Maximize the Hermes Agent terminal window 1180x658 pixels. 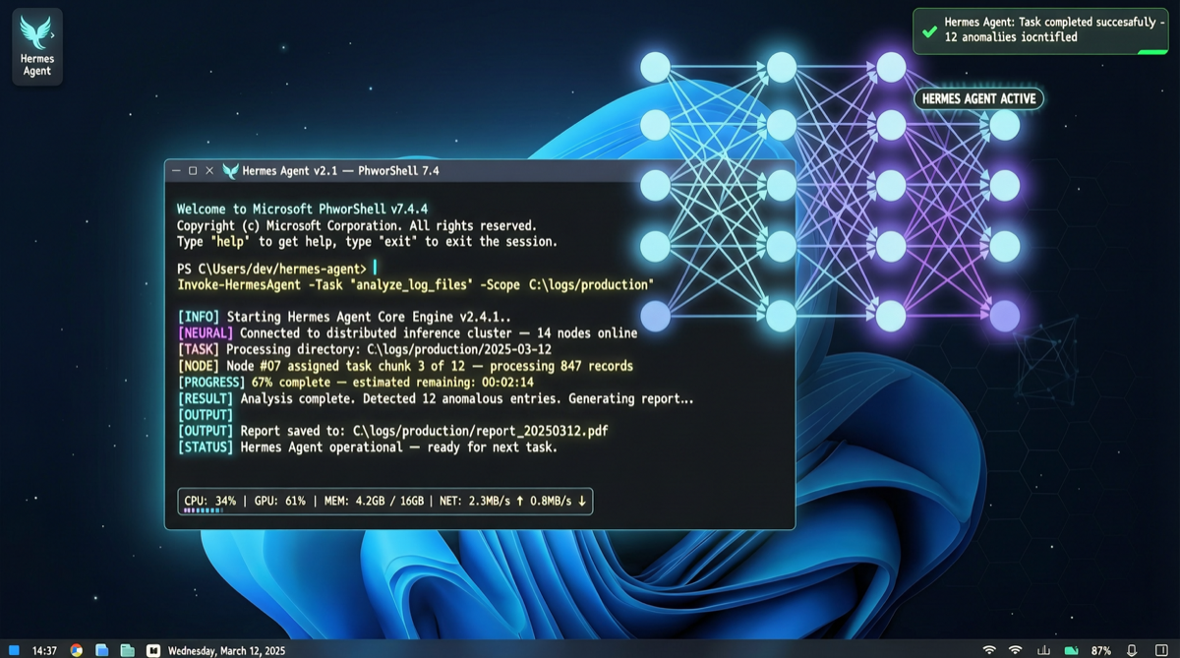[193, 171]
